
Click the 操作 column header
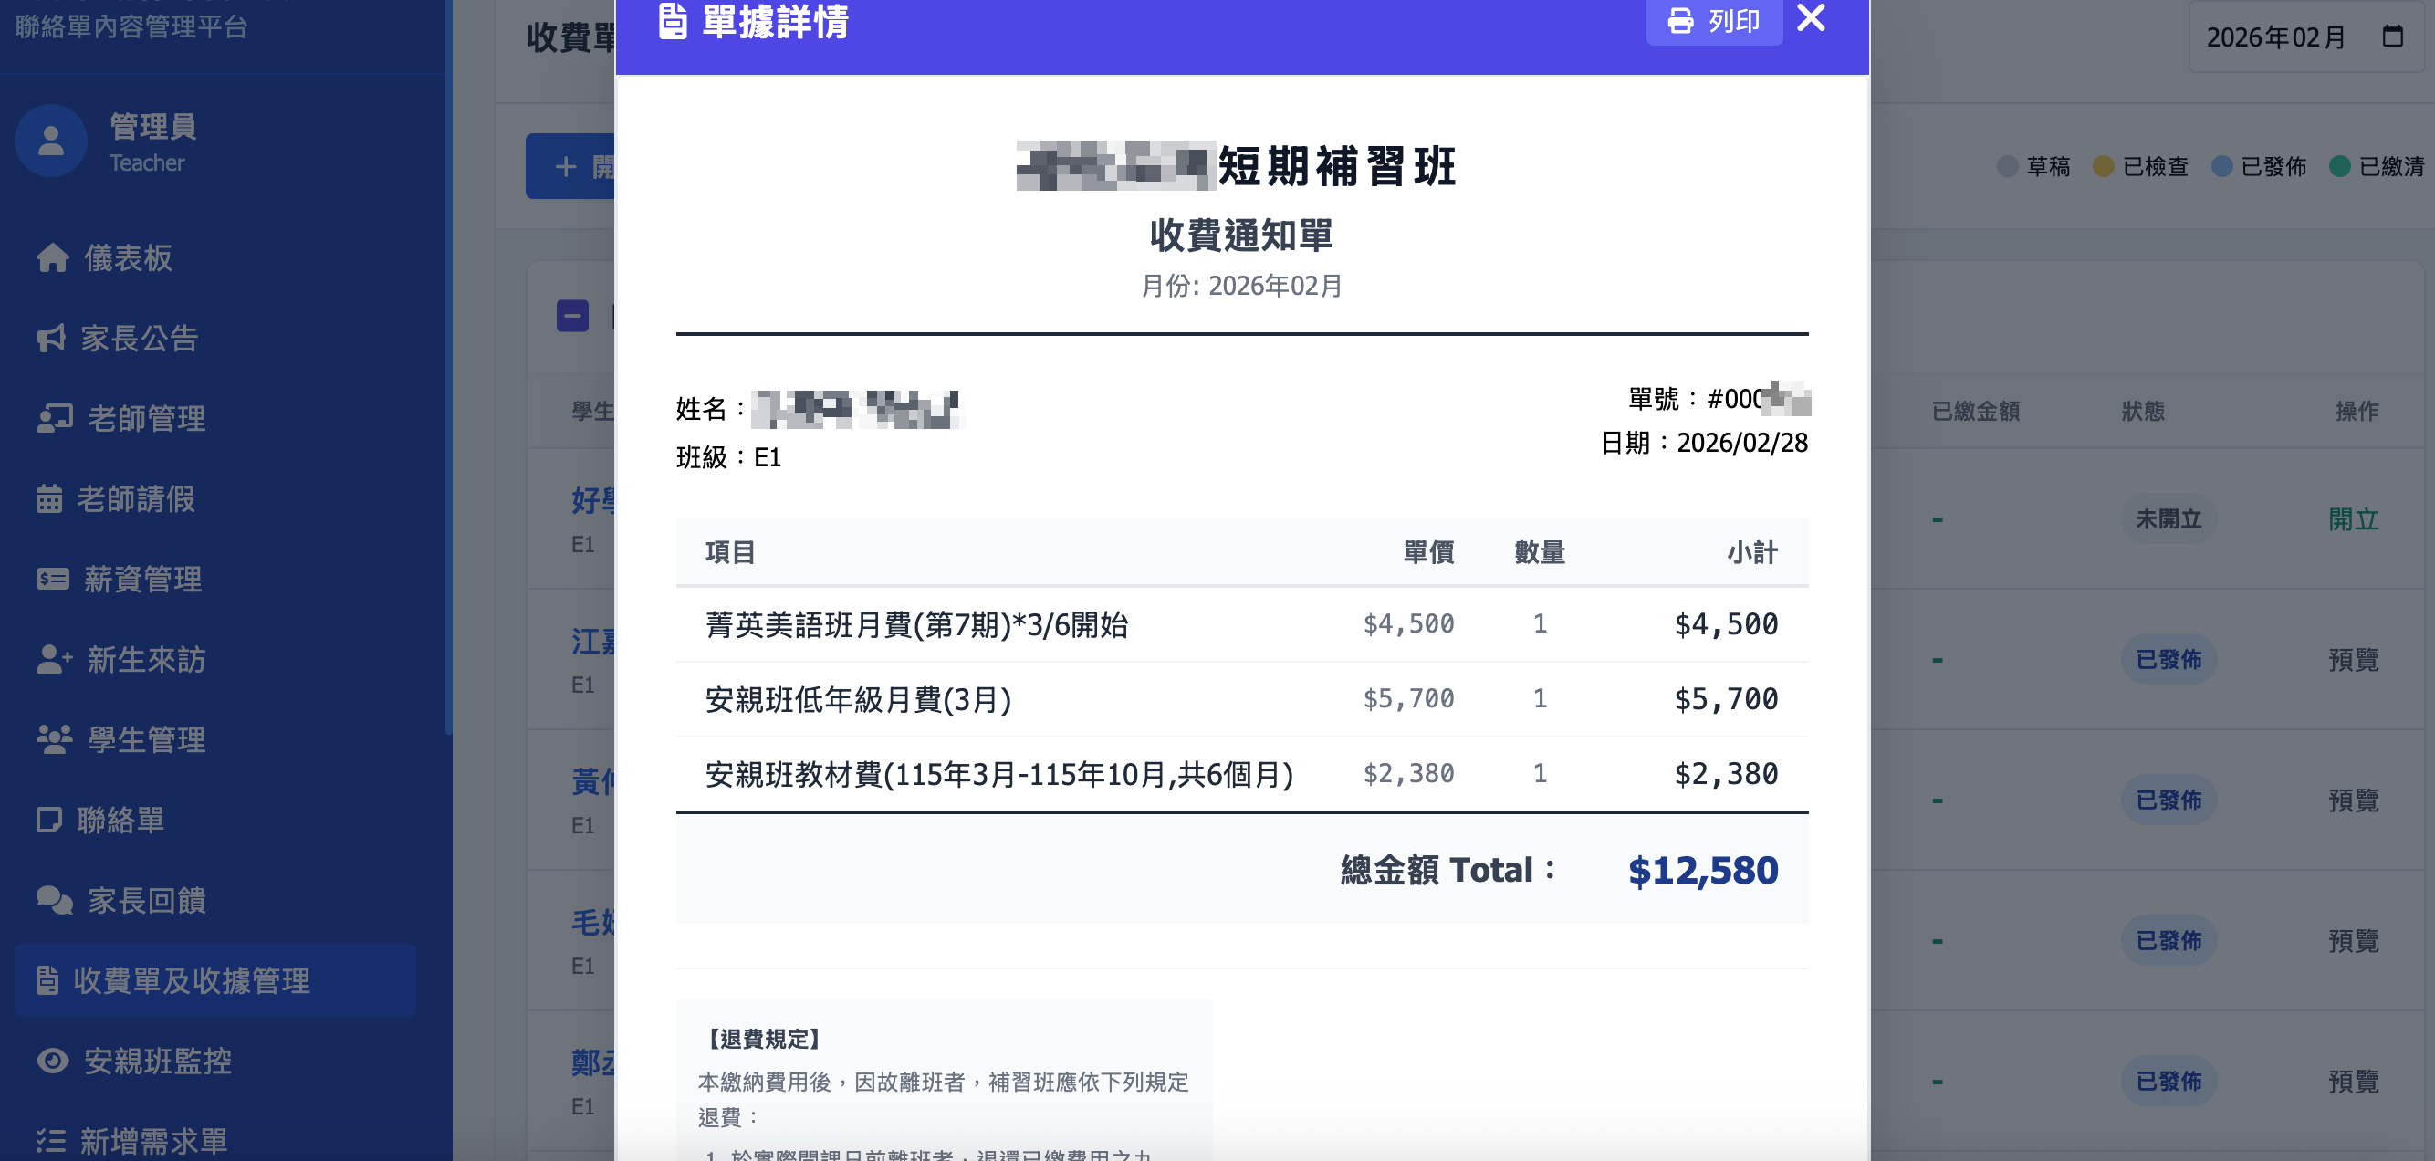click(x=2357, y=412)
